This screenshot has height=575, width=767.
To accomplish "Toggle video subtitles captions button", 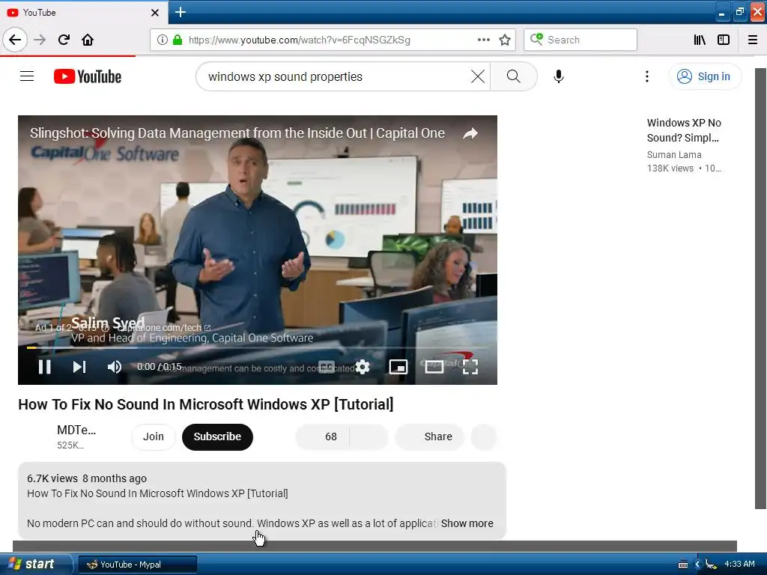I will [x=327, y=367].
